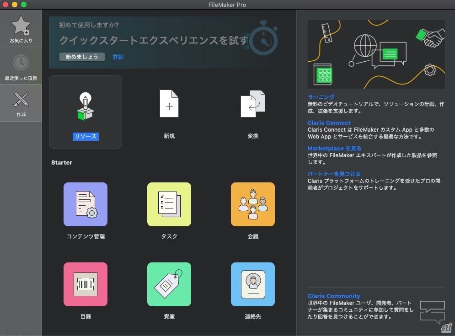Open the Claris Connect link

[x=329, y=123]
